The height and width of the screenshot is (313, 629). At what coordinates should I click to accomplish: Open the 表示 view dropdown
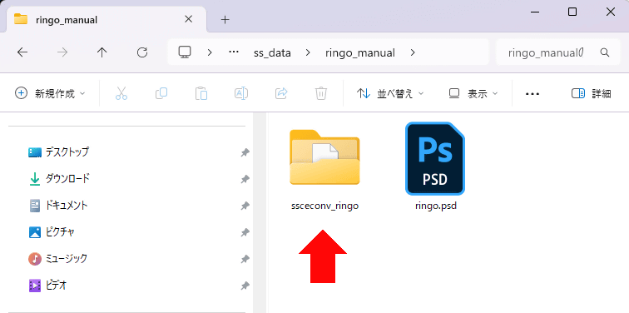(x=473, y=93)
